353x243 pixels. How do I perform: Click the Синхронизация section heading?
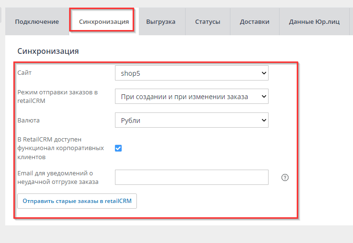coord(48,51)
